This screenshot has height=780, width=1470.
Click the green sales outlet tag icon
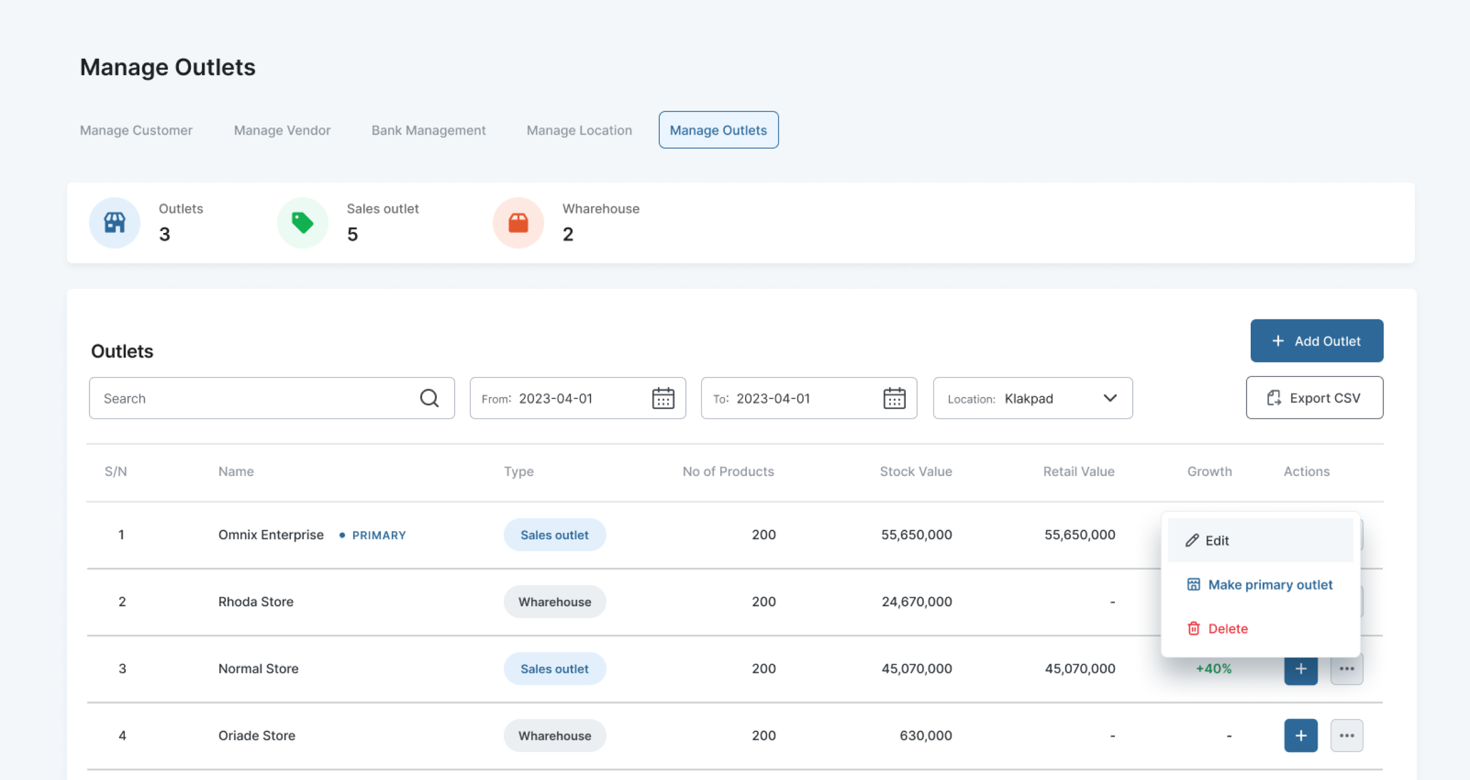coord(302,223)
